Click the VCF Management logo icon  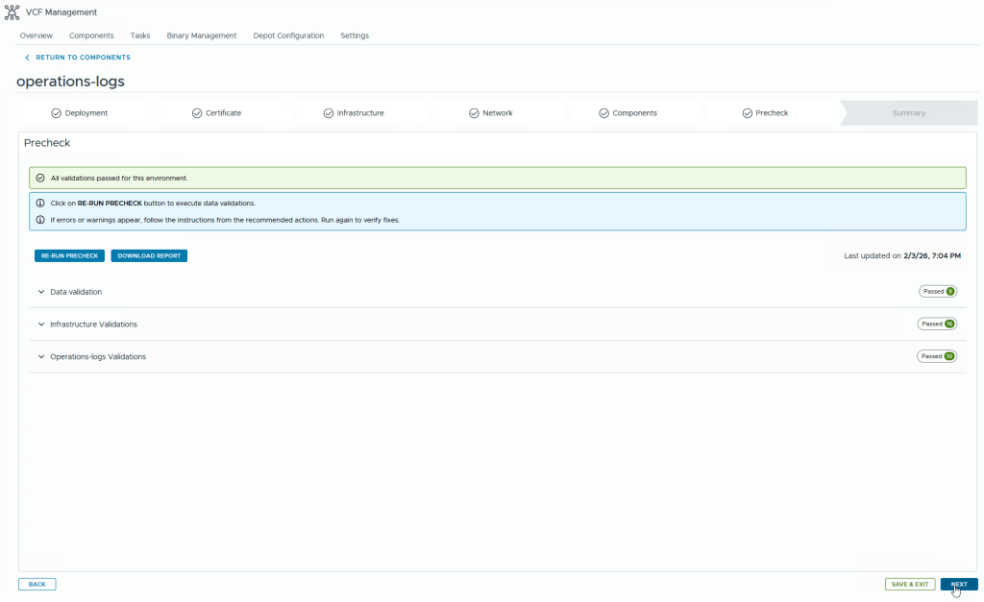pyautogui.click(x=12, y=12)
